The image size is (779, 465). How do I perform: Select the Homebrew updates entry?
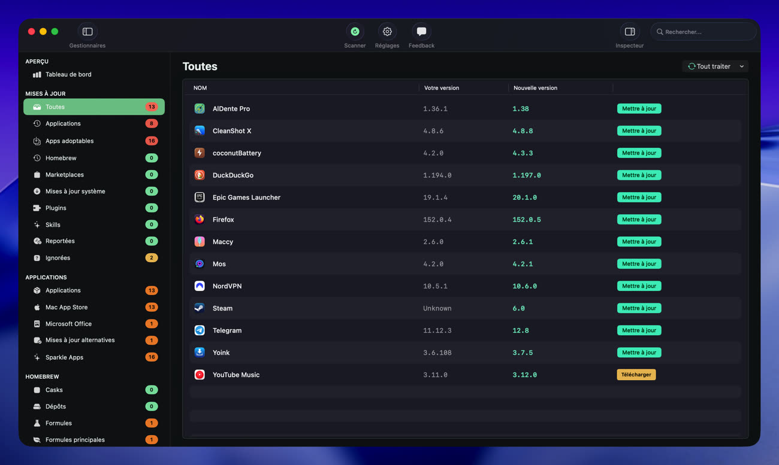[94, 158]
